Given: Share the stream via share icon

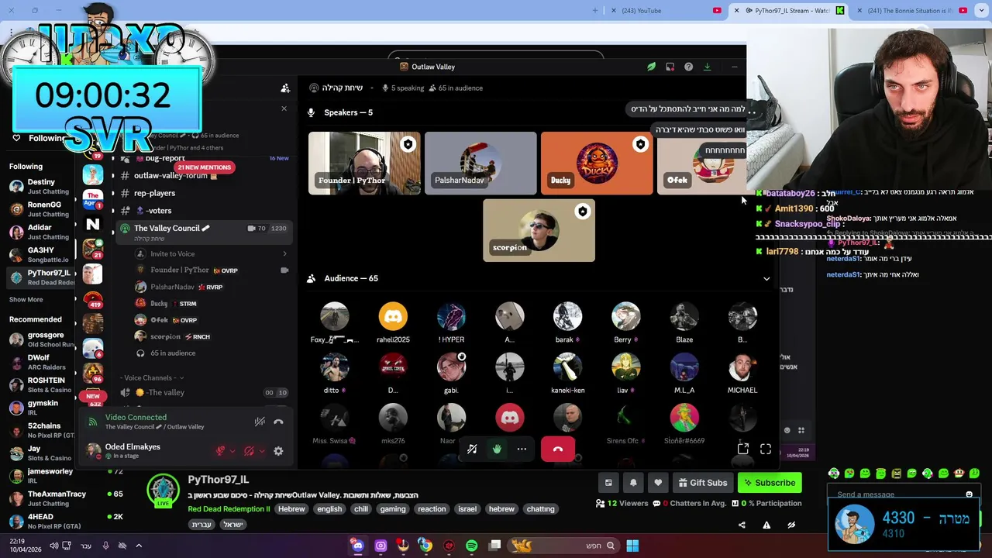Looking at the screenshot, I should 742,525.
